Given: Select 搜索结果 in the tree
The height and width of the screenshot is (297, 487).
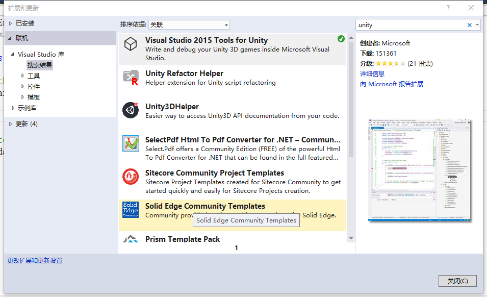Looking at the screenshot, I should pyautogui.click(x=40, y=65).
